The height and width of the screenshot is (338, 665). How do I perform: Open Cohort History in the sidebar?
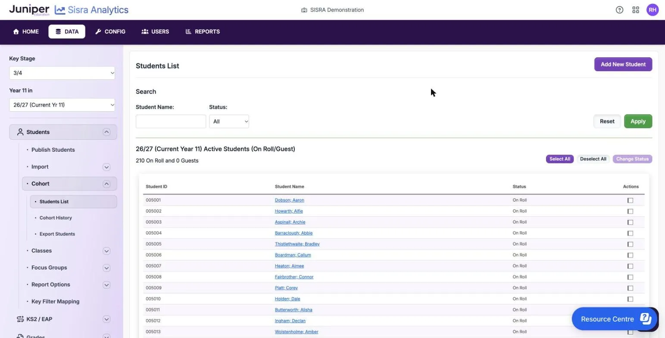click(x=56, y=218)
